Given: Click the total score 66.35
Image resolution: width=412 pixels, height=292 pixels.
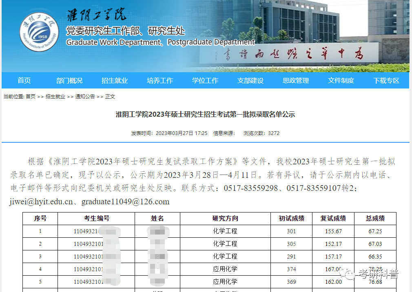Looking at the screenshot, I should tap(375, 257).
